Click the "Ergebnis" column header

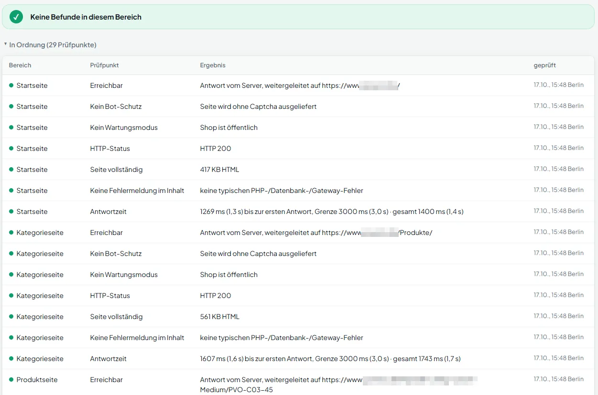(213, 65)
